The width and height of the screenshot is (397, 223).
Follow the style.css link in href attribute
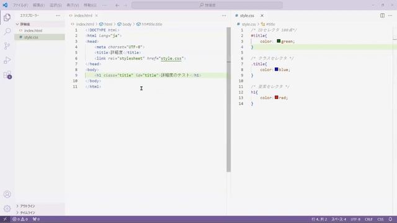(x=171, y=58)
